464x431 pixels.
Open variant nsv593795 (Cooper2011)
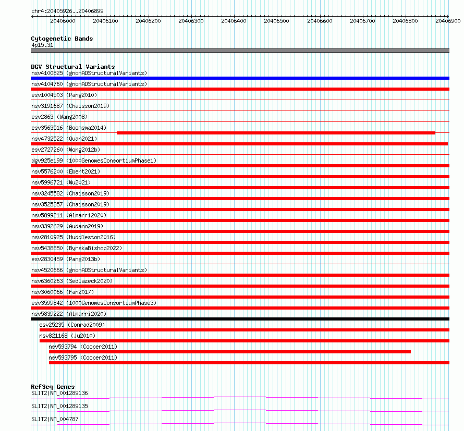(x=83, y=358)
